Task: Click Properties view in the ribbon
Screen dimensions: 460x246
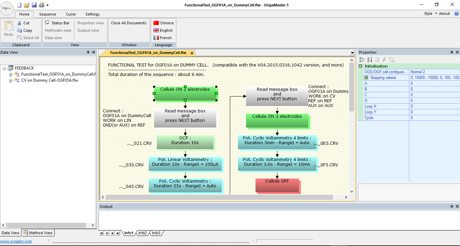Action: coord(91,23)
